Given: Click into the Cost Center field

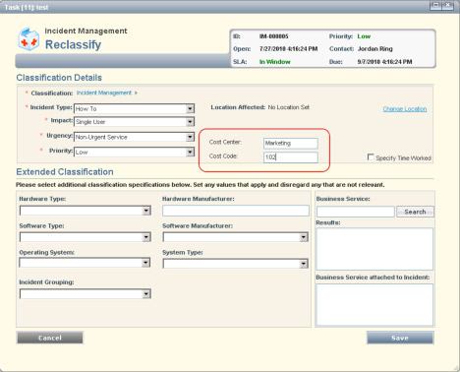Looking at the screenshot, I should [x=291, y=143].
